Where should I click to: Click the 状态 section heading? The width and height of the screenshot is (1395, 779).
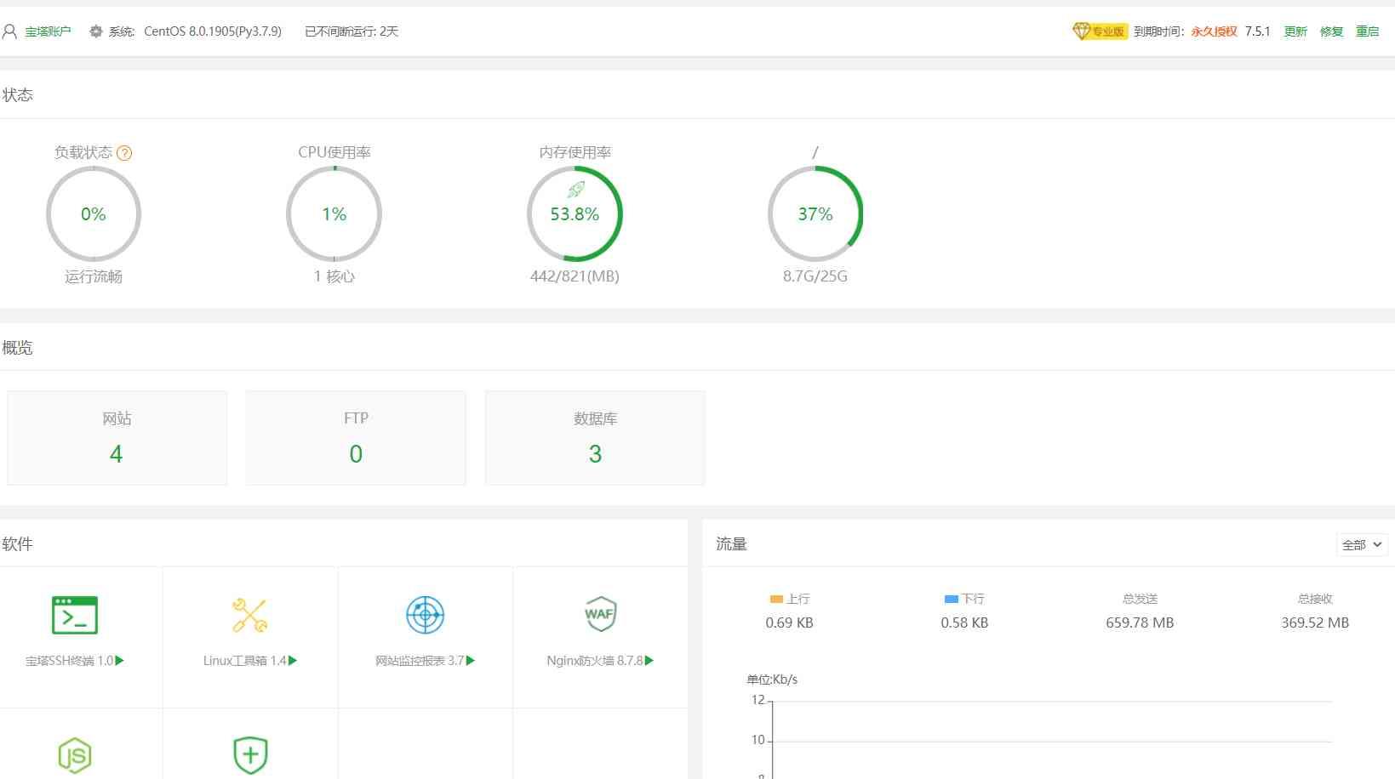17,95
